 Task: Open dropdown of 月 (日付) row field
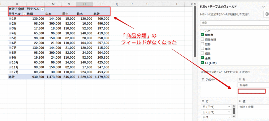[x=229, y=107]
